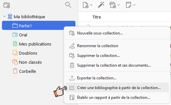This screenshot has width=171, height=105.
Task: Choose Exporter la collection…
Action: [117, 78]
